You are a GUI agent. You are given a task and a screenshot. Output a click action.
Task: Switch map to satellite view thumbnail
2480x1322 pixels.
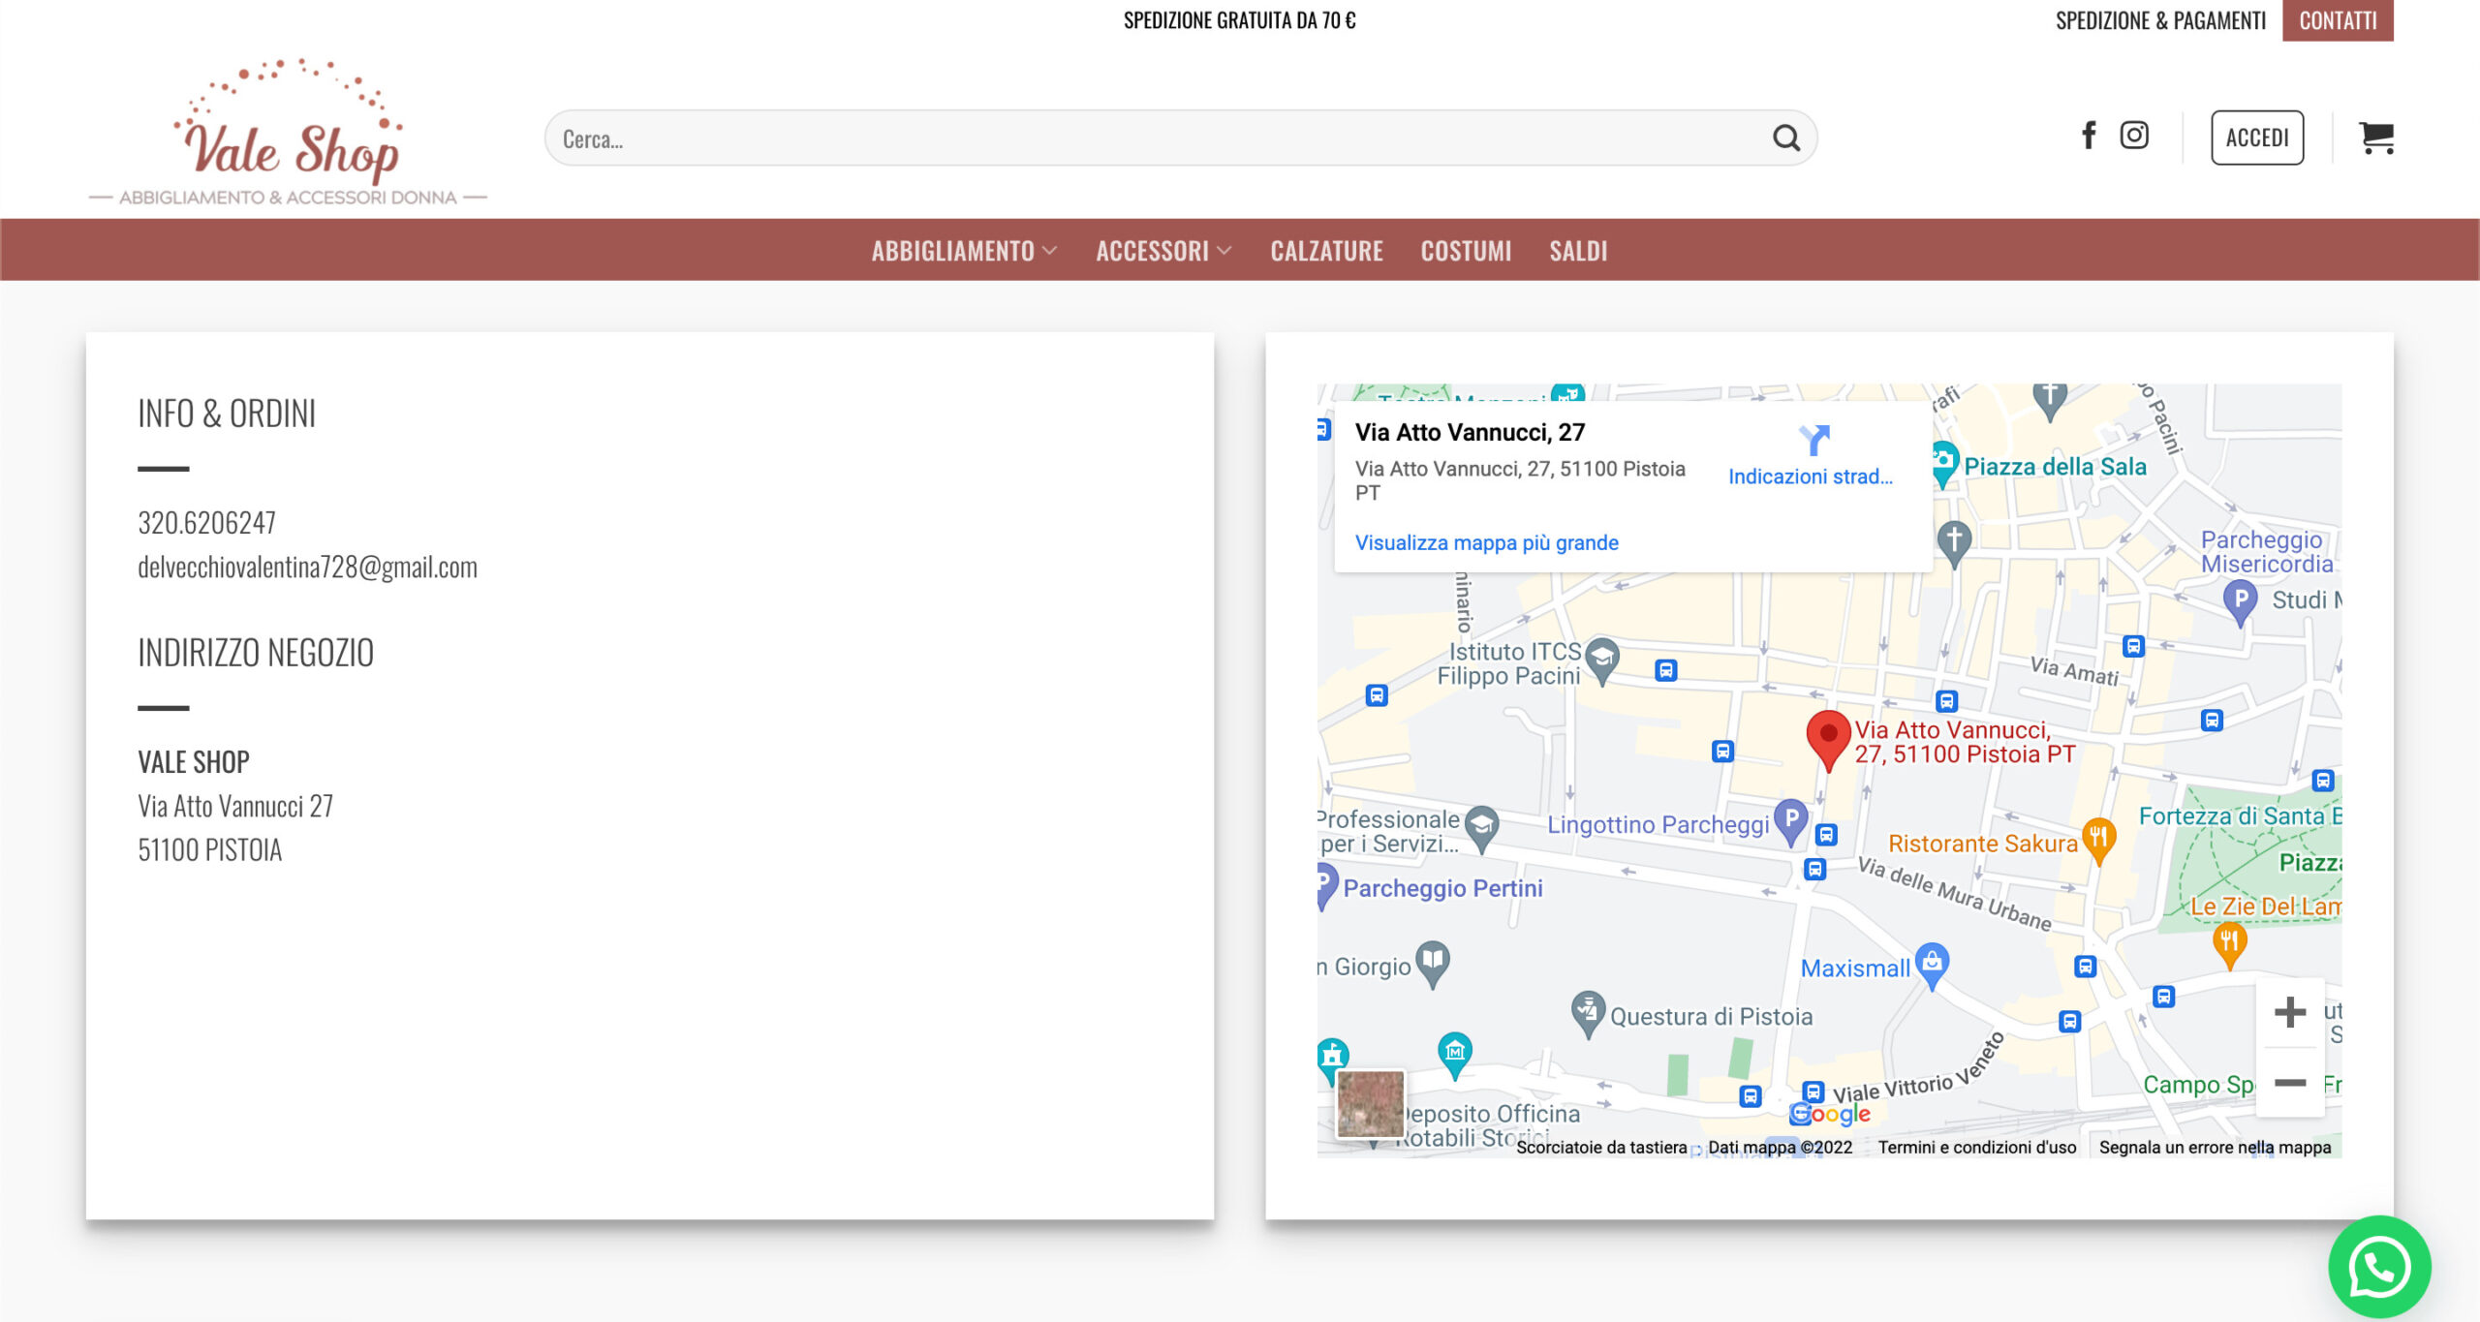[1370, 1104]
